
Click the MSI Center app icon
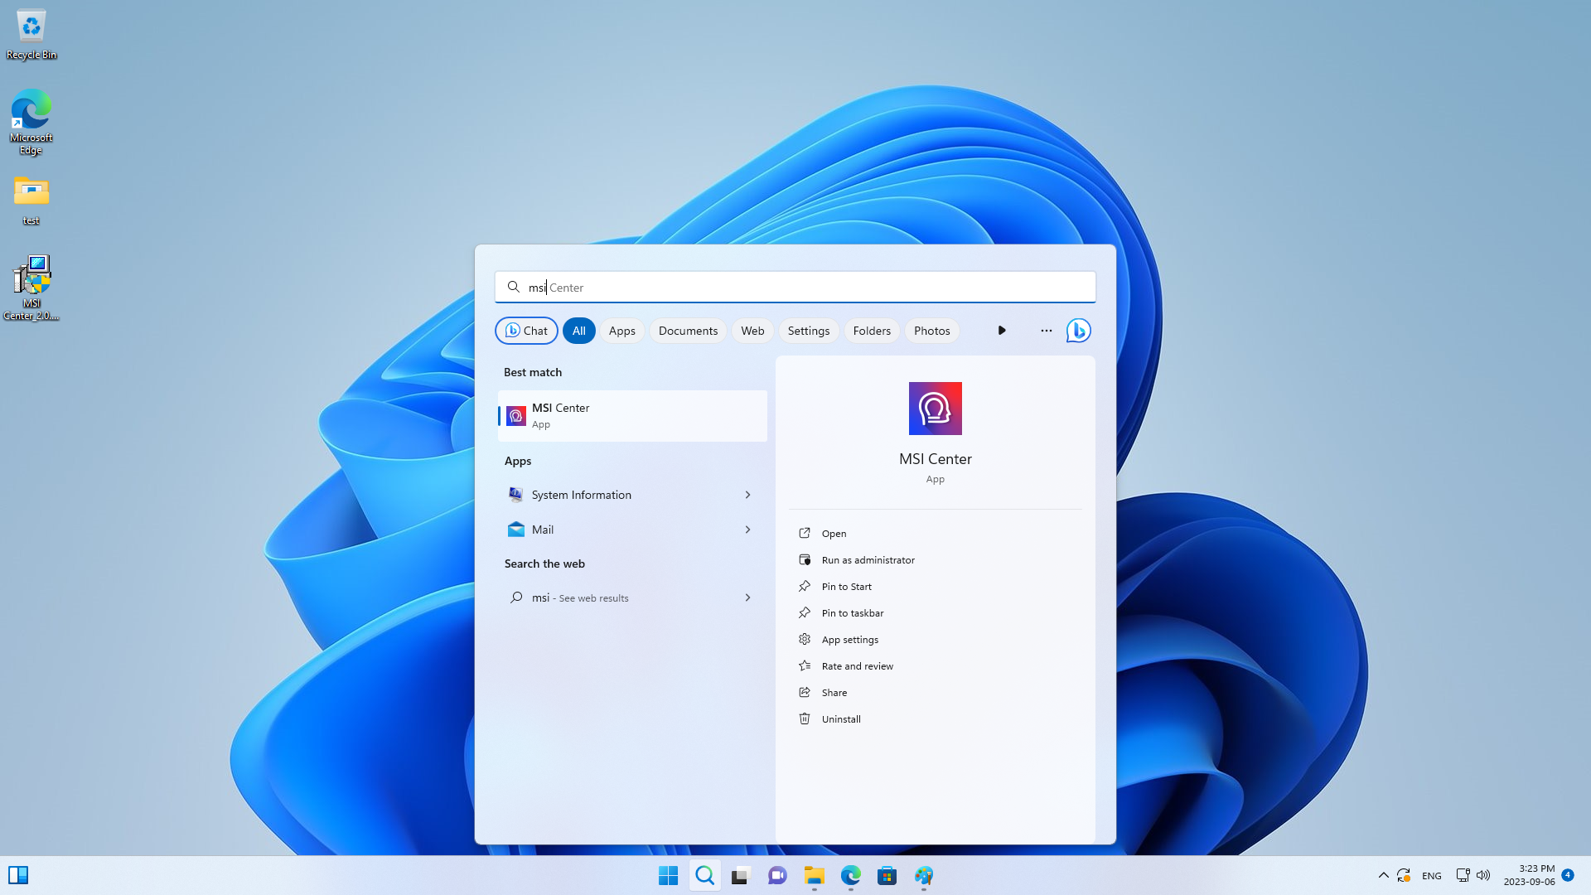[936, 408]
